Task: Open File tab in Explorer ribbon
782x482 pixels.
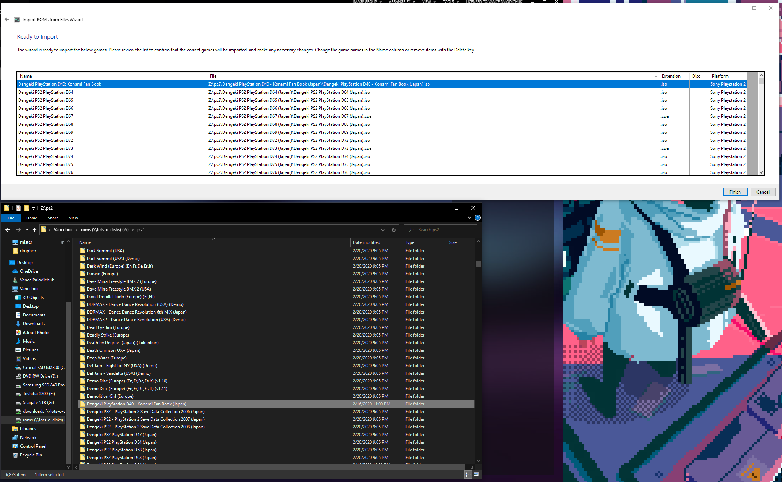Action: click(11, 218)
